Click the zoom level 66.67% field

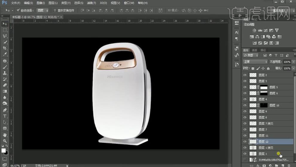tap(15, 166)
